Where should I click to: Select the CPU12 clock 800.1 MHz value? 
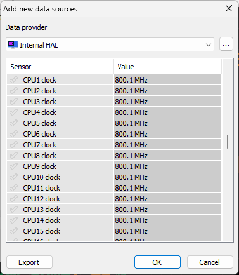(x=131, y=199)
